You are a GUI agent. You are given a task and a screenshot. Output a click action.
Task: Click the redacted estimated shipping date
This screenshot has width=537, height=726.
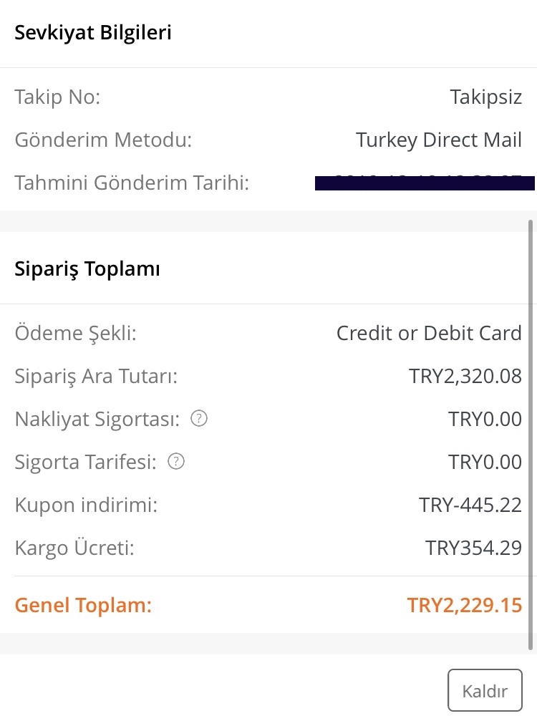425,183
